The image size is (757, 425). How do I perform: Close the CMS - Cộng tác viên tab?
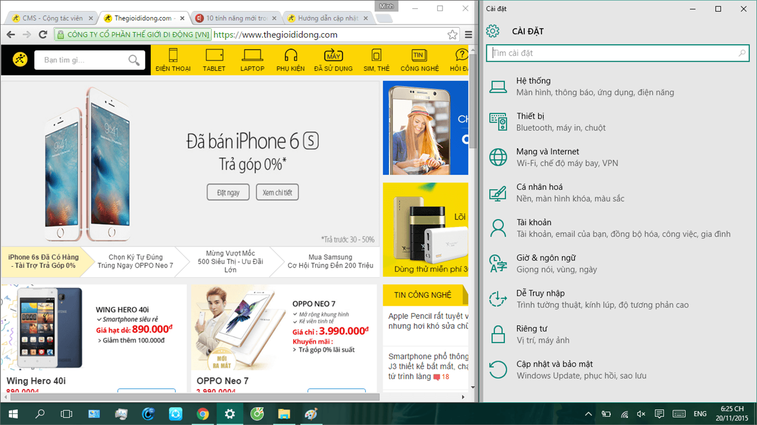click(91, 18)
